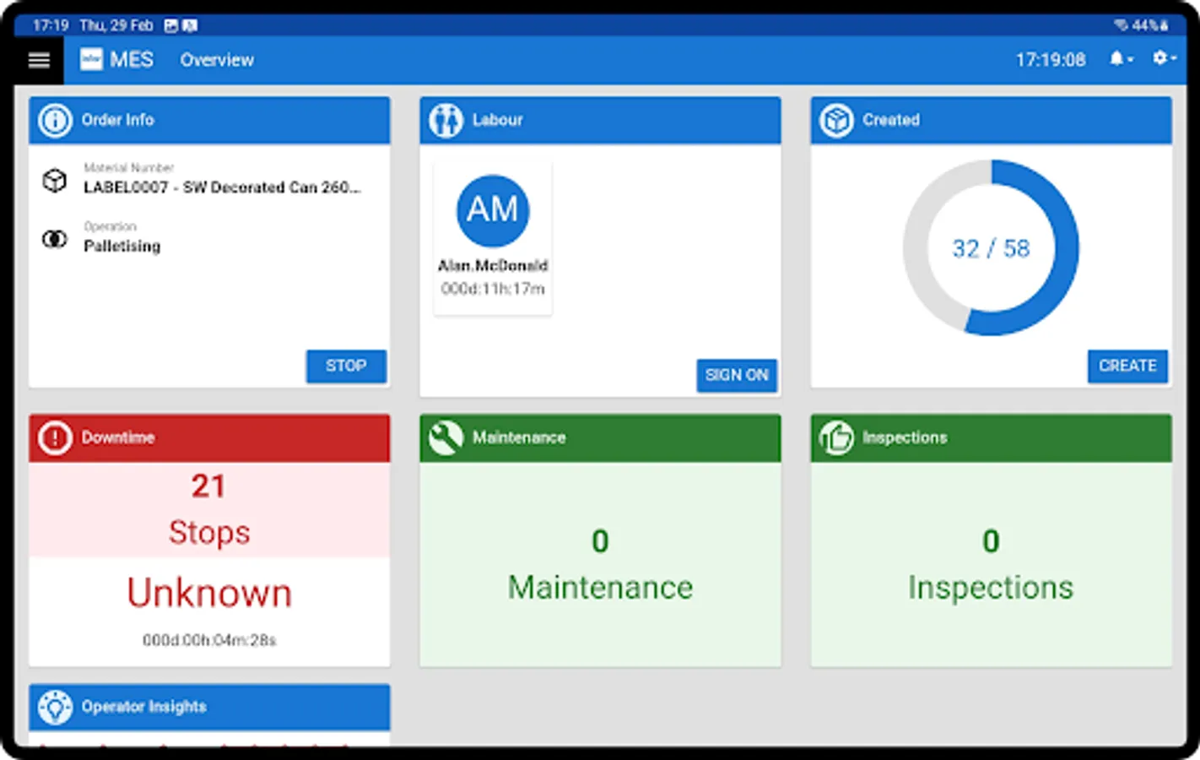
Task: Open the 0 Inspections tile
Action: 991,564
